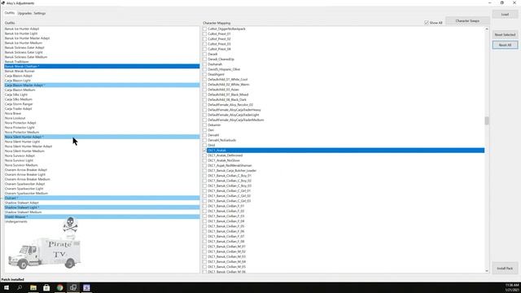521x293 pixels.
Task: Open the Settings tab
Action: pos(40,13)
